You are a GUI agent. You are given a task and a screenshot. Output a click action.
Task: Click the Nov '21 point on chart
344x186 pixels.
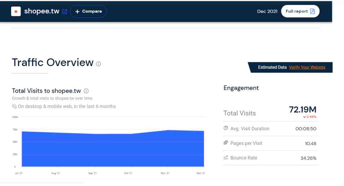[x=168, y=130]
